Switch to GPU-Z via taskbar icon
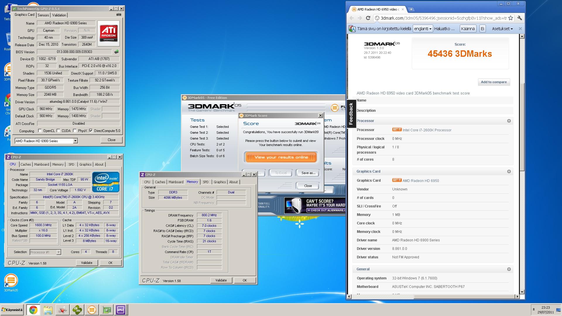 click(107, 310)
